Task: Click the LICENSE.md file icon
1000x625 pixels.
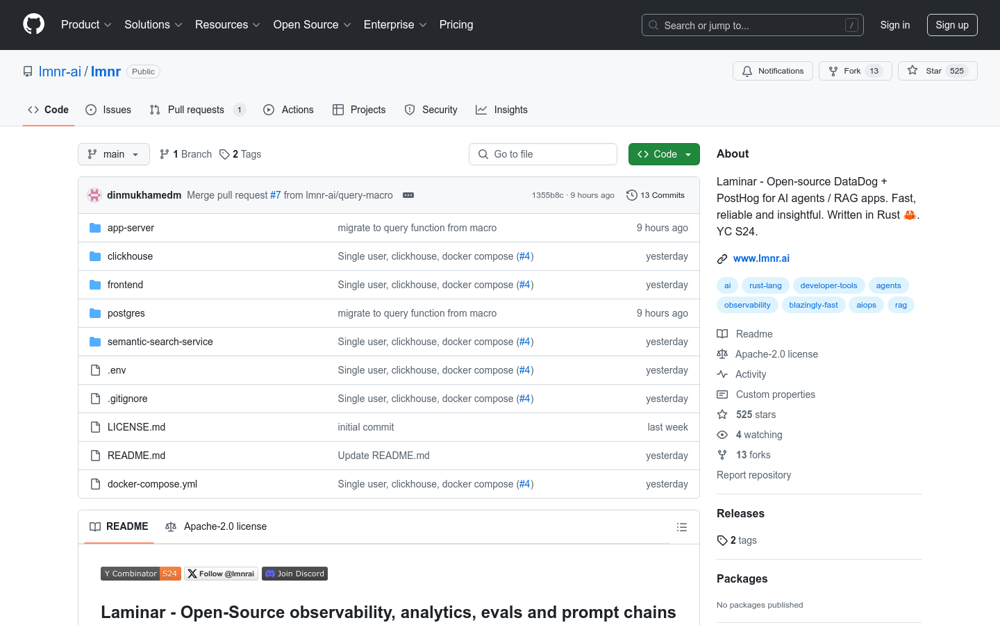Action: point(95,427)
